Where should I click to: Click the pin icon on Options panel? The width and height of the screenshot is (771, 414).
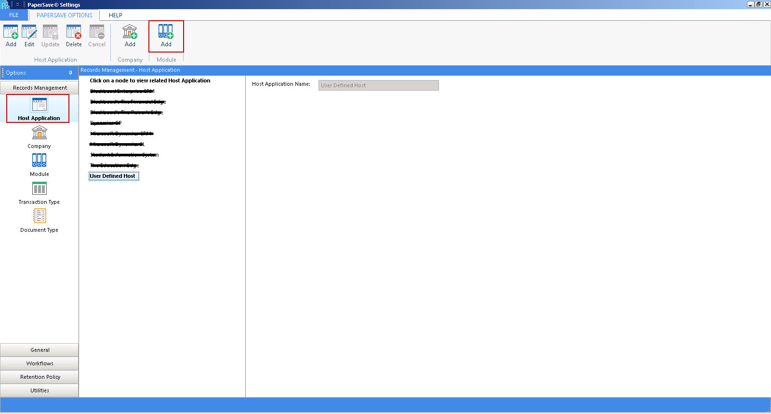70,73
